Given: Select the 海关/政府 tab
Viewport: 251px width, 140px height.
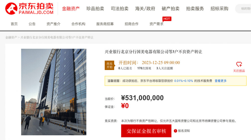Looking at the screenshot, I should [x=145, y=8].
